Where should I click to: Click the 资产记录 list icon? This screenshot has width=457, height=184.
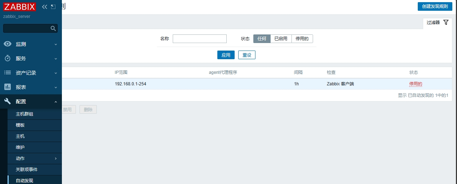tap(8, 73)
